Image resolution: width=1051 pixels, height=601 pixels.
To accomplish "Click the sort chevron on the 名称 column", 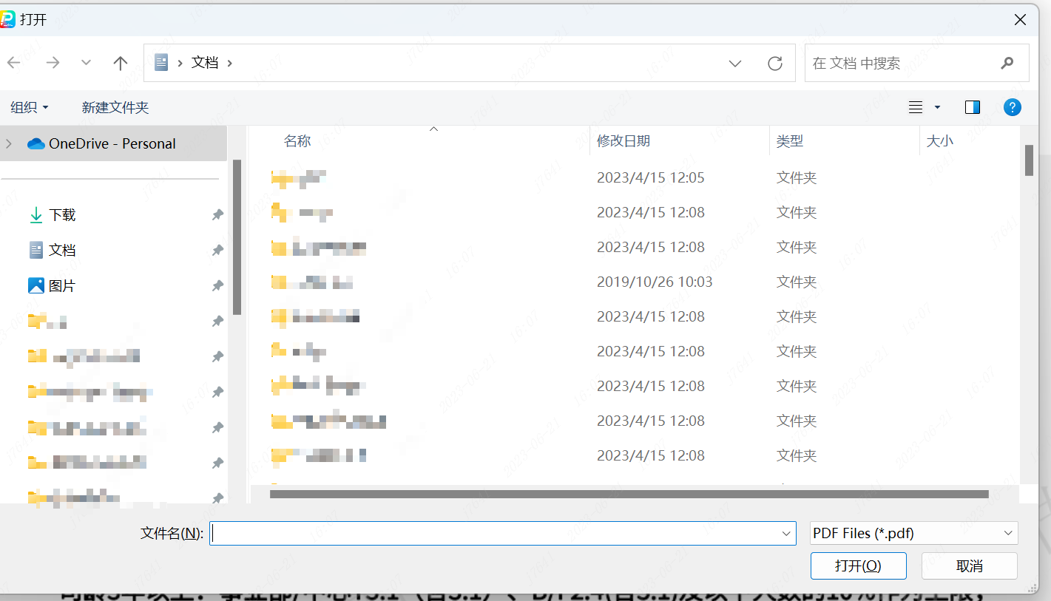I will (434, 128).
